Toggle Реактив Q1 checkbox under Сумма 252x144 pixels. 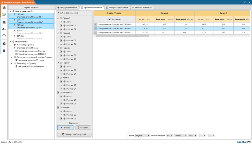pos(61,85)
